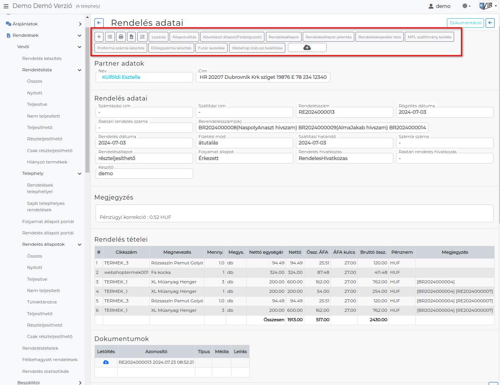Click RE2024000013 2024.07.23 08:52:21 document row
Viewport: 500px width, 385px height.
click(x=156, y=362)
